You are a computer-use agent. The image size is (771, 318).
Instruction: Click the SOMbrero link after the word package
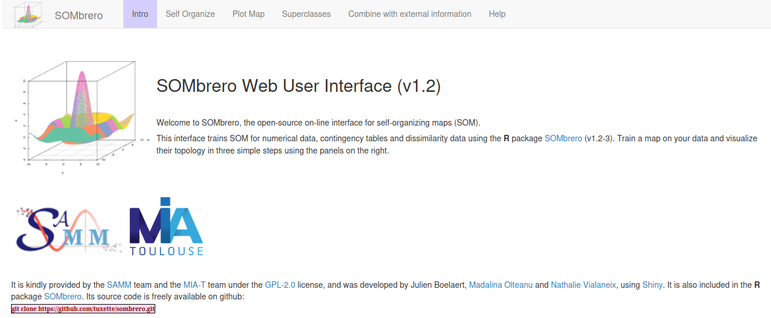point(63,296)
